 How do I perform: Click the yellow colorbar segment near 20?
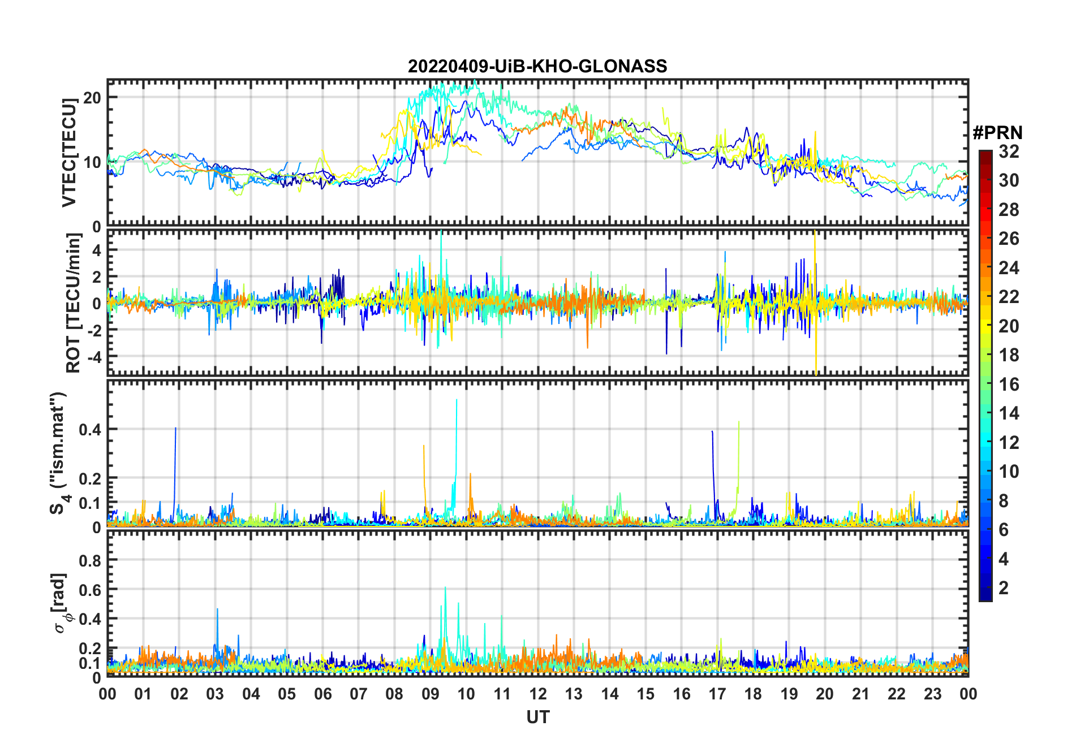click(985, 325)
